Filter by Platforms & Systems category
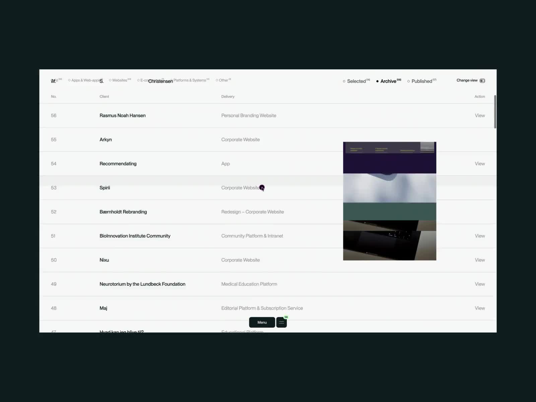The image size is (536, 402). (x=190, y=80)
